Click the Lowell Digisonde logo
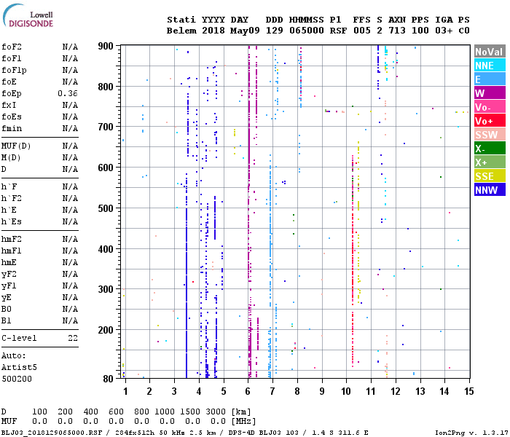The height and width of the screenshot is (437, 510). tap(28, 15)
